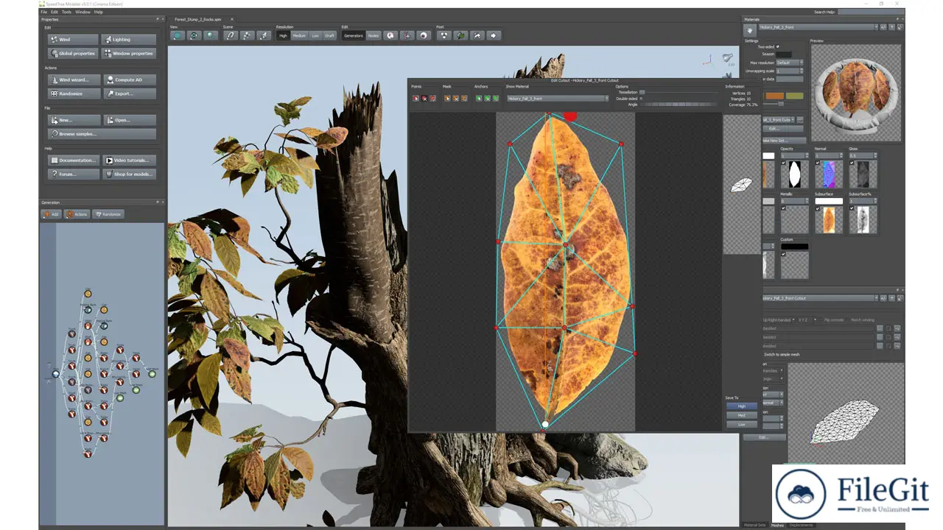The width and height of the screenshot is (943, 530).
Task: Set Resolution to Medium
Action: click(x=299, y=35)
